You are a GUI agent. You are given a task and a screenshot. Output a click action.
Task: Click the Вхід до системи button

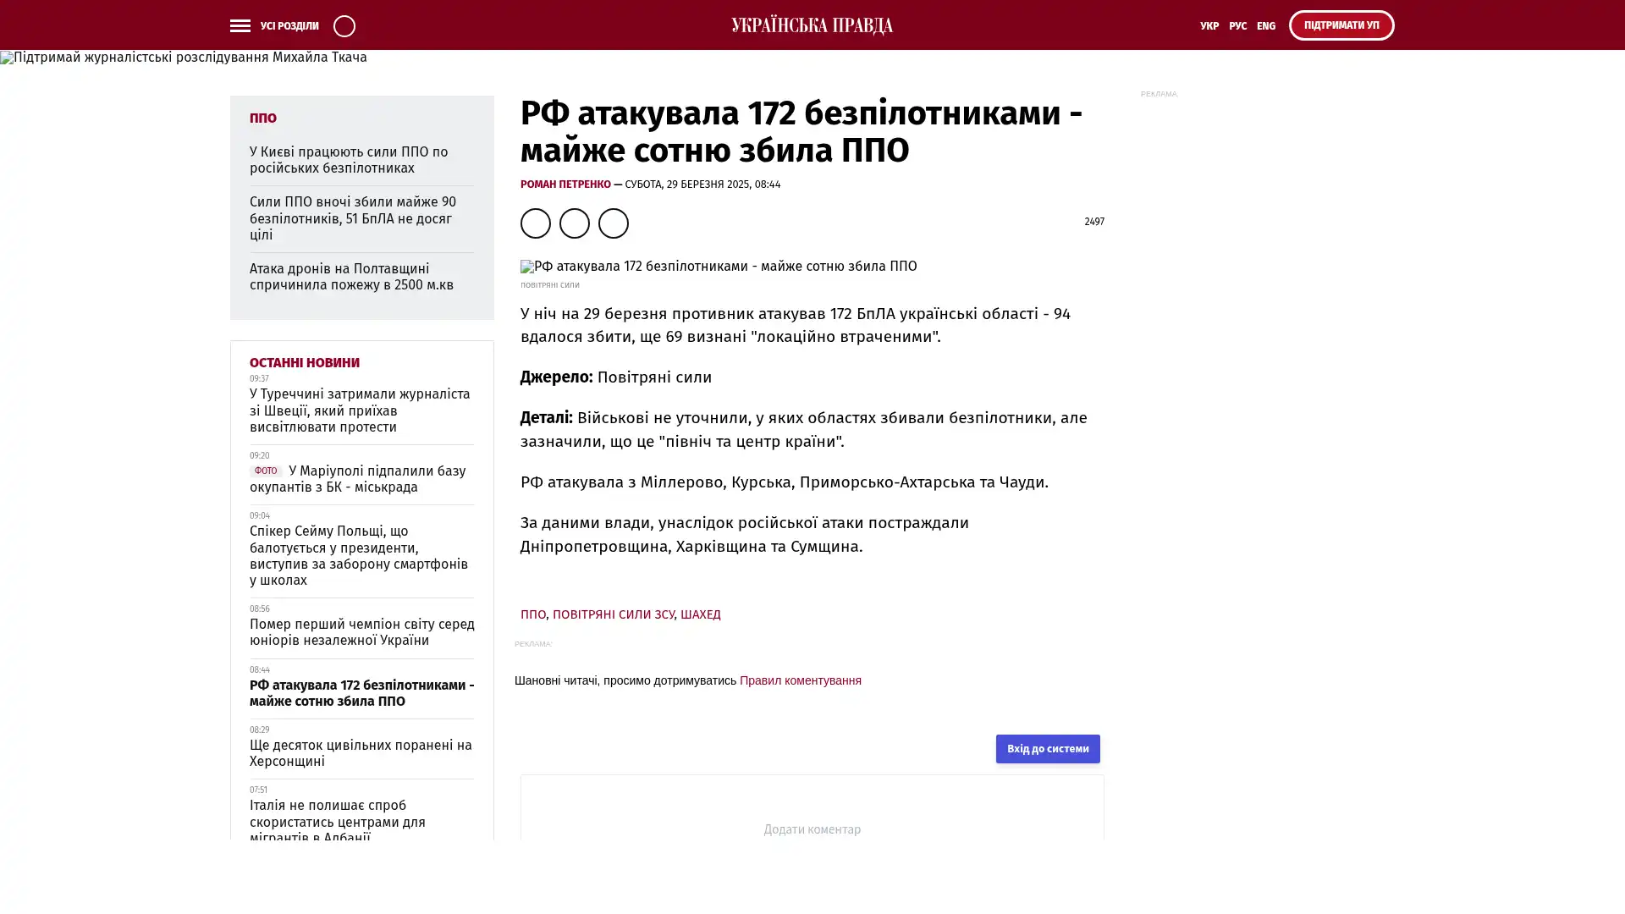pyautogui.click(x=1047, y=749)
